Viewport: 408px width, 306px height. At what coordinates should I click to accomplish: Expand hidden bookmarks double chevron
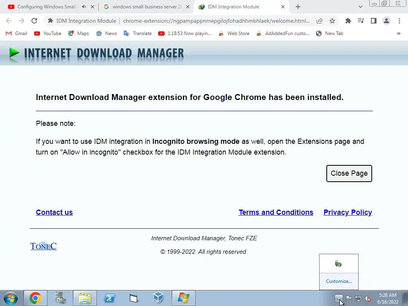(398, 33)
